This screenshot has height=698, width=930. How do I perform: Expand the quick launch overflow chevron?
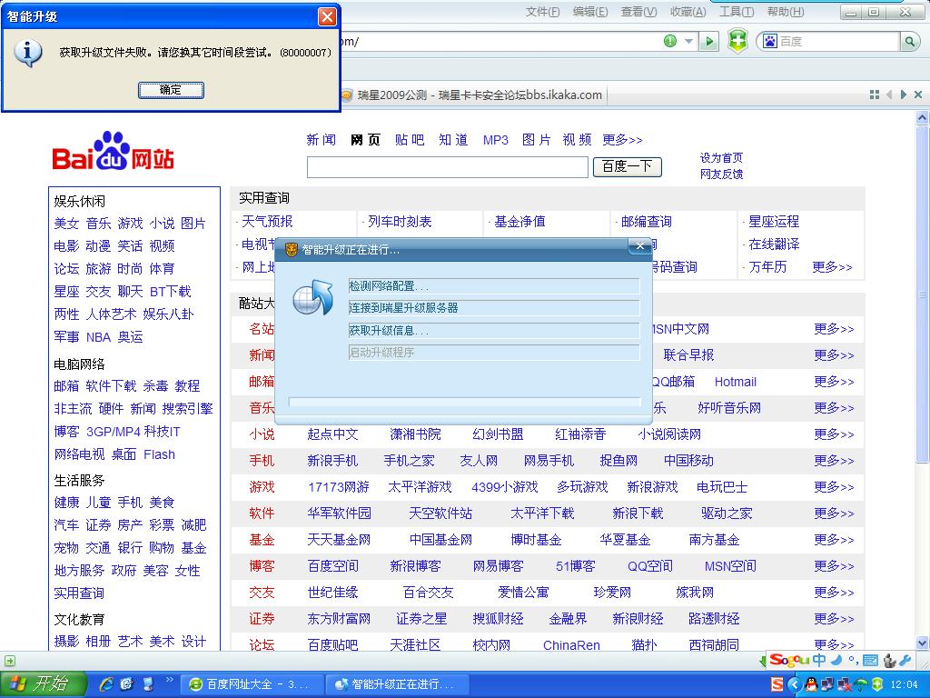click(x=168, y=680)
